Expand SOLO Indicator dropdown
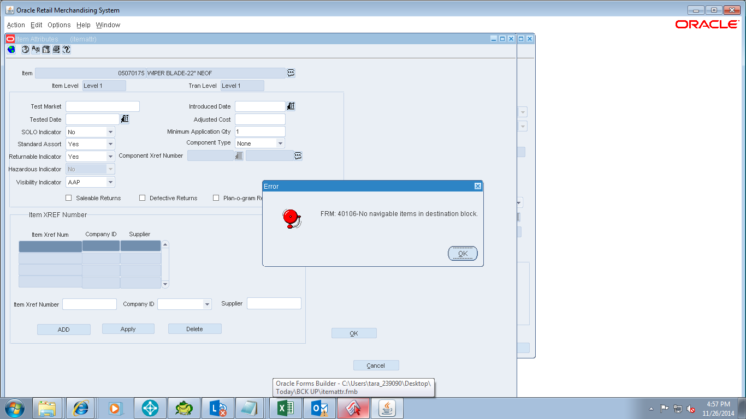 pos(110,132)
